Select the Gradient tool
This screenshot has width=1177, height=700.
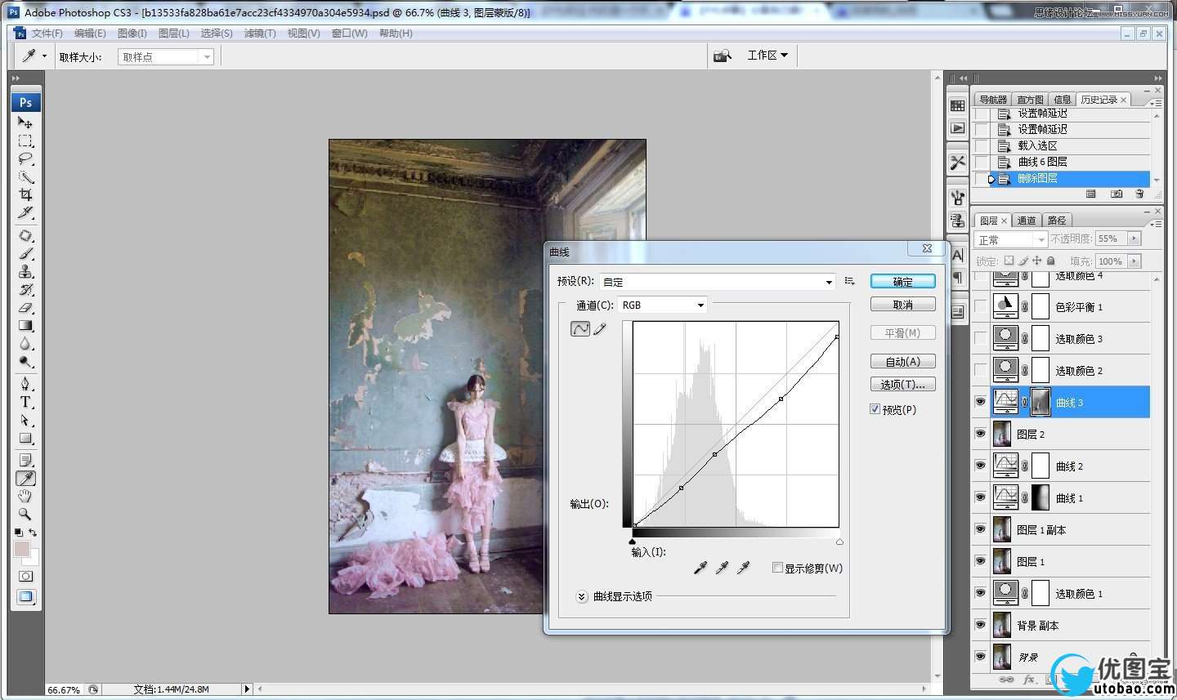(x=25, y=325)
